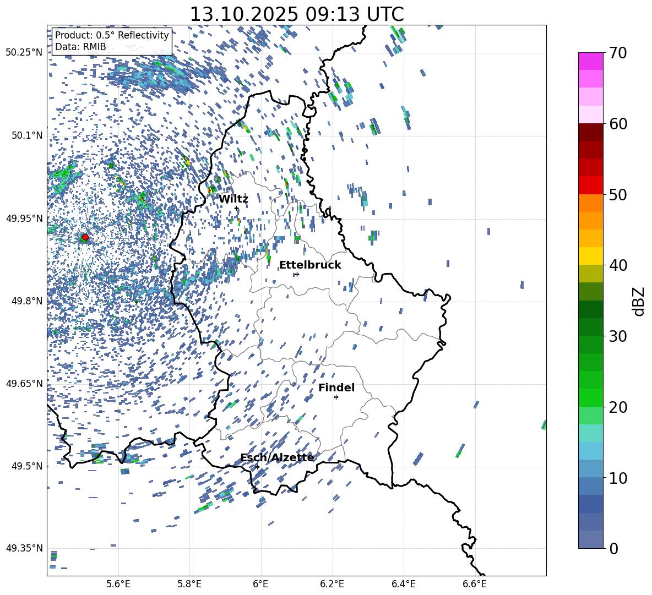Click the 49.35°N latitude tick label
The height and width of the screenshot is (595, 652).
[x=24, y=549]
